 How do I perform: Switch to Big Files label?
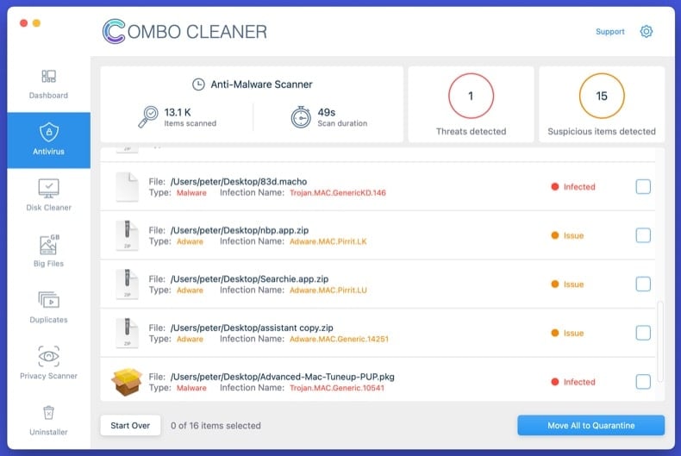click(48, 263)
